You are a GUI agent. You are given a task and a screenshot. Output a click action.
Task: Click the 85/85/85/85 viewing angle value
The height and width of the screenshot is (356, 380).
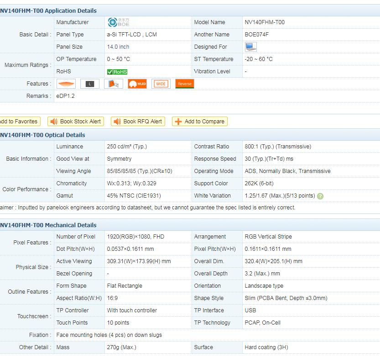(140, 171)
